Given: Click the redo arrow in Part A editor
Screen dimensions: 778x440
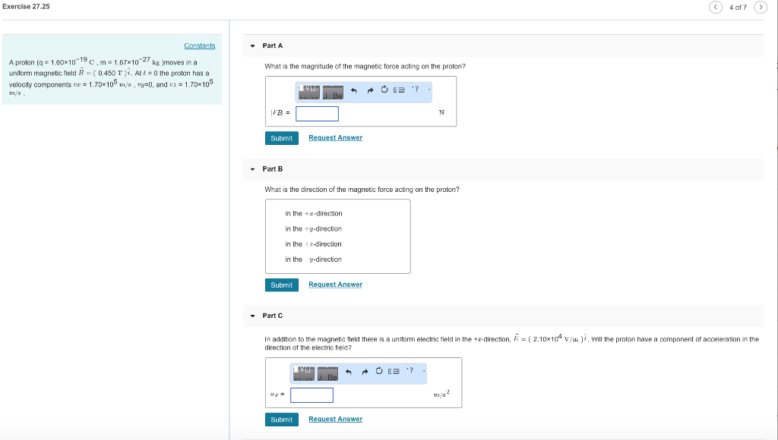Looking at the screenshot, I should point(371,90).
